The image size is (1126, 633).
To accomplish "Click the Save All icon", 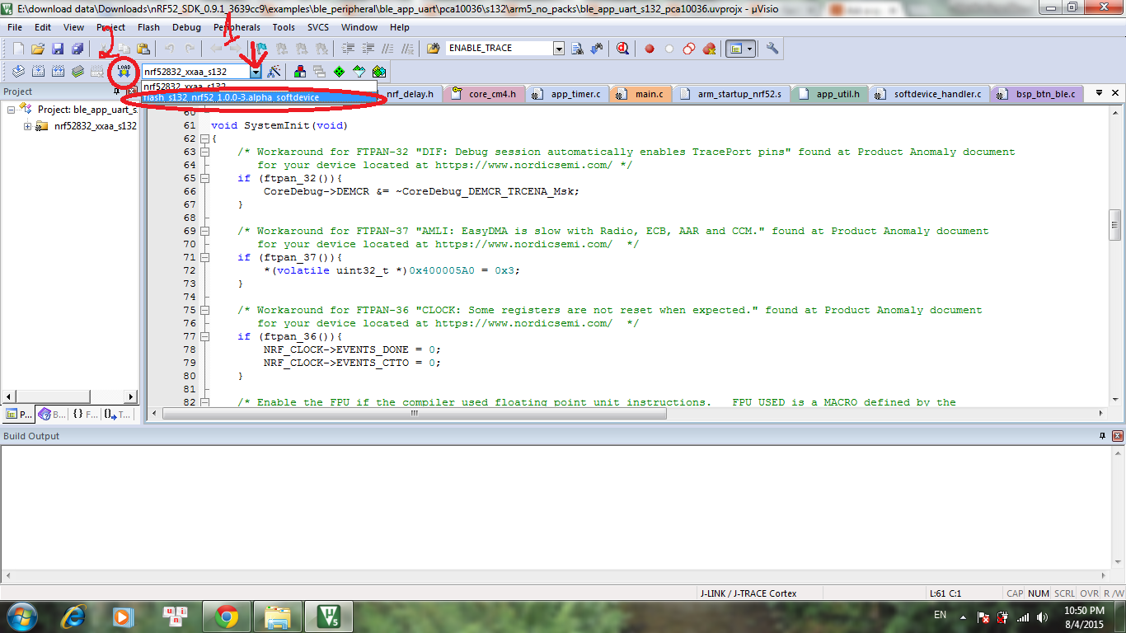I will [x=77, y=49].
